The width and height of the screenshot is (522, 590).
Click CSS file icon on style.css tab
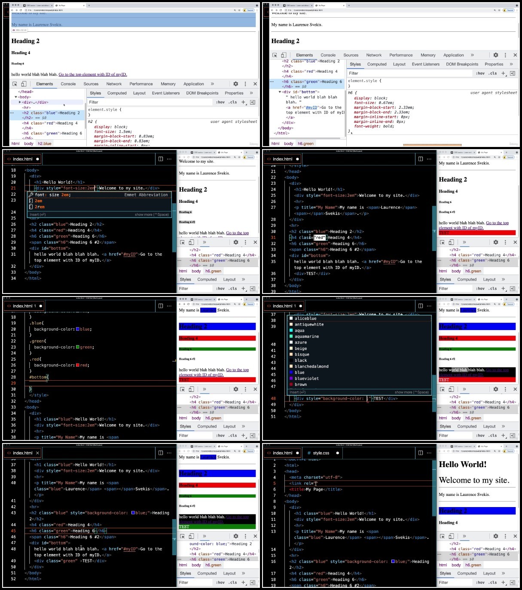pyautogui.click(x=309, y=453)
